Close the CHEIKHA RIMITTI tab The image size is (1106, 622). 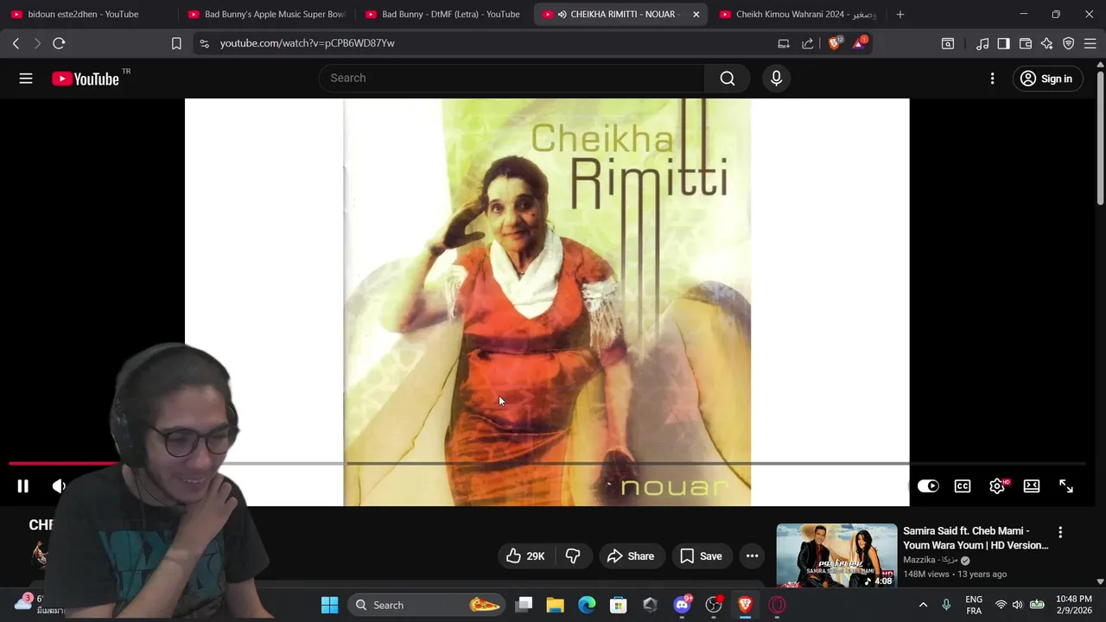(x=696, y=15)
